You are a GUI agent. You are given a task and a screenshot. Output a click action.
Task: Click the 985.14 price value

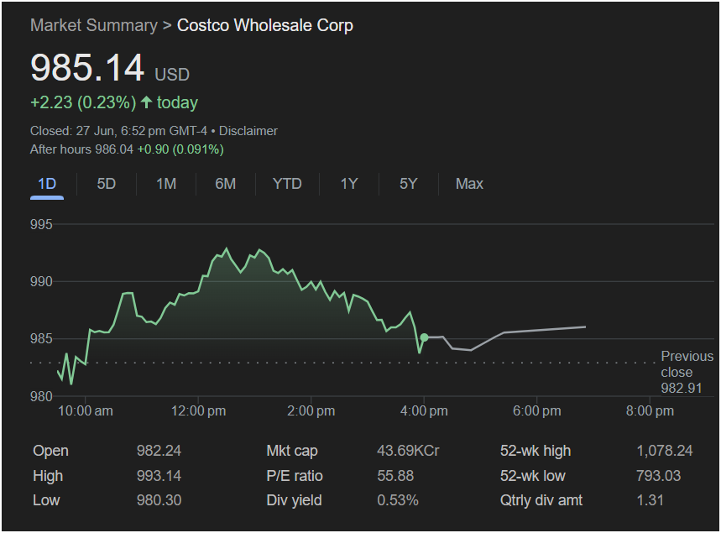87,68
